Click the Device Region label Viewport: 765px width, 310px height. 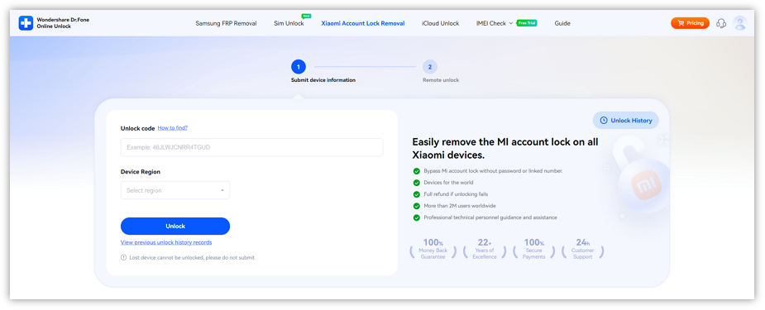140,172
